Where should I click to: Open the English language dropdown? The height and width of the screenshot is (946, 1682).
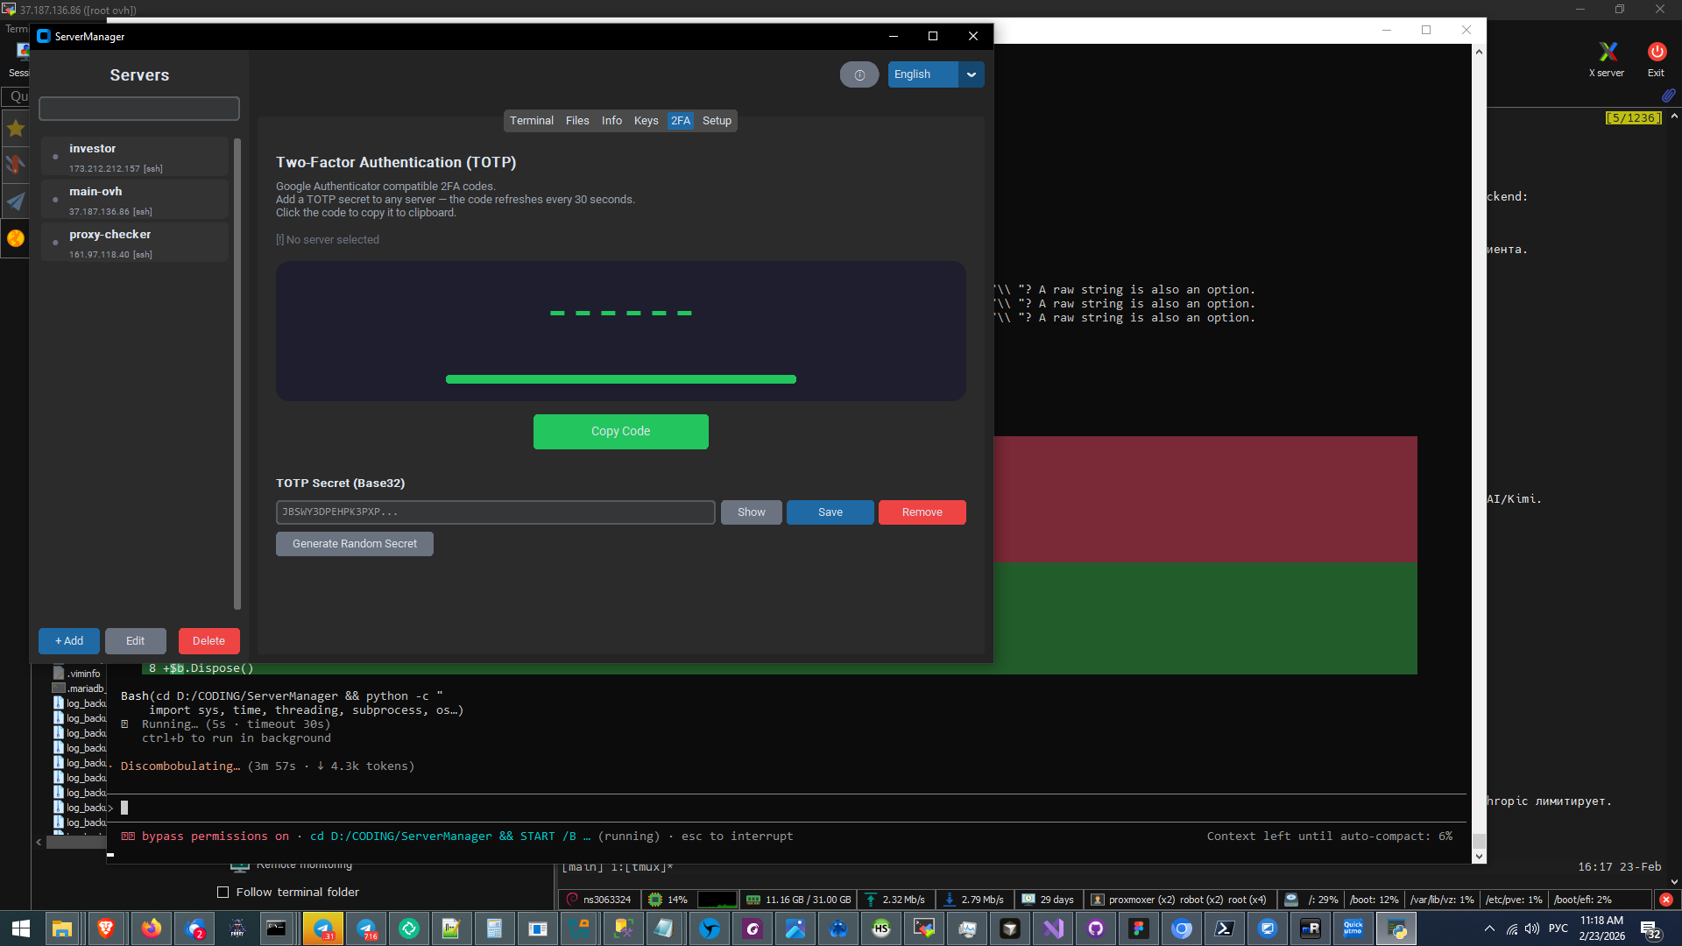coord(971,74)
